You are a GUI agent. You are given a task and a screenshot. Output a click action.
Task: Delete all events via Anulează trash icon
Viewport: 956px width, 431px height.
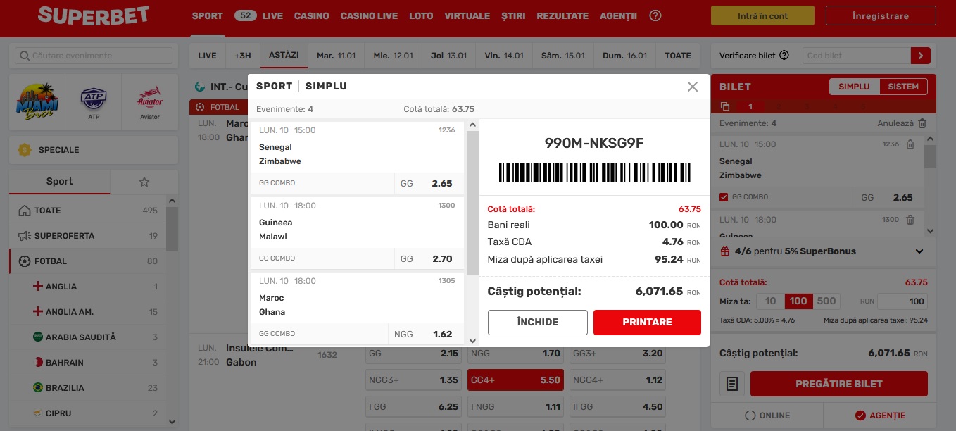pyautogui.click(x=922, y=123)
